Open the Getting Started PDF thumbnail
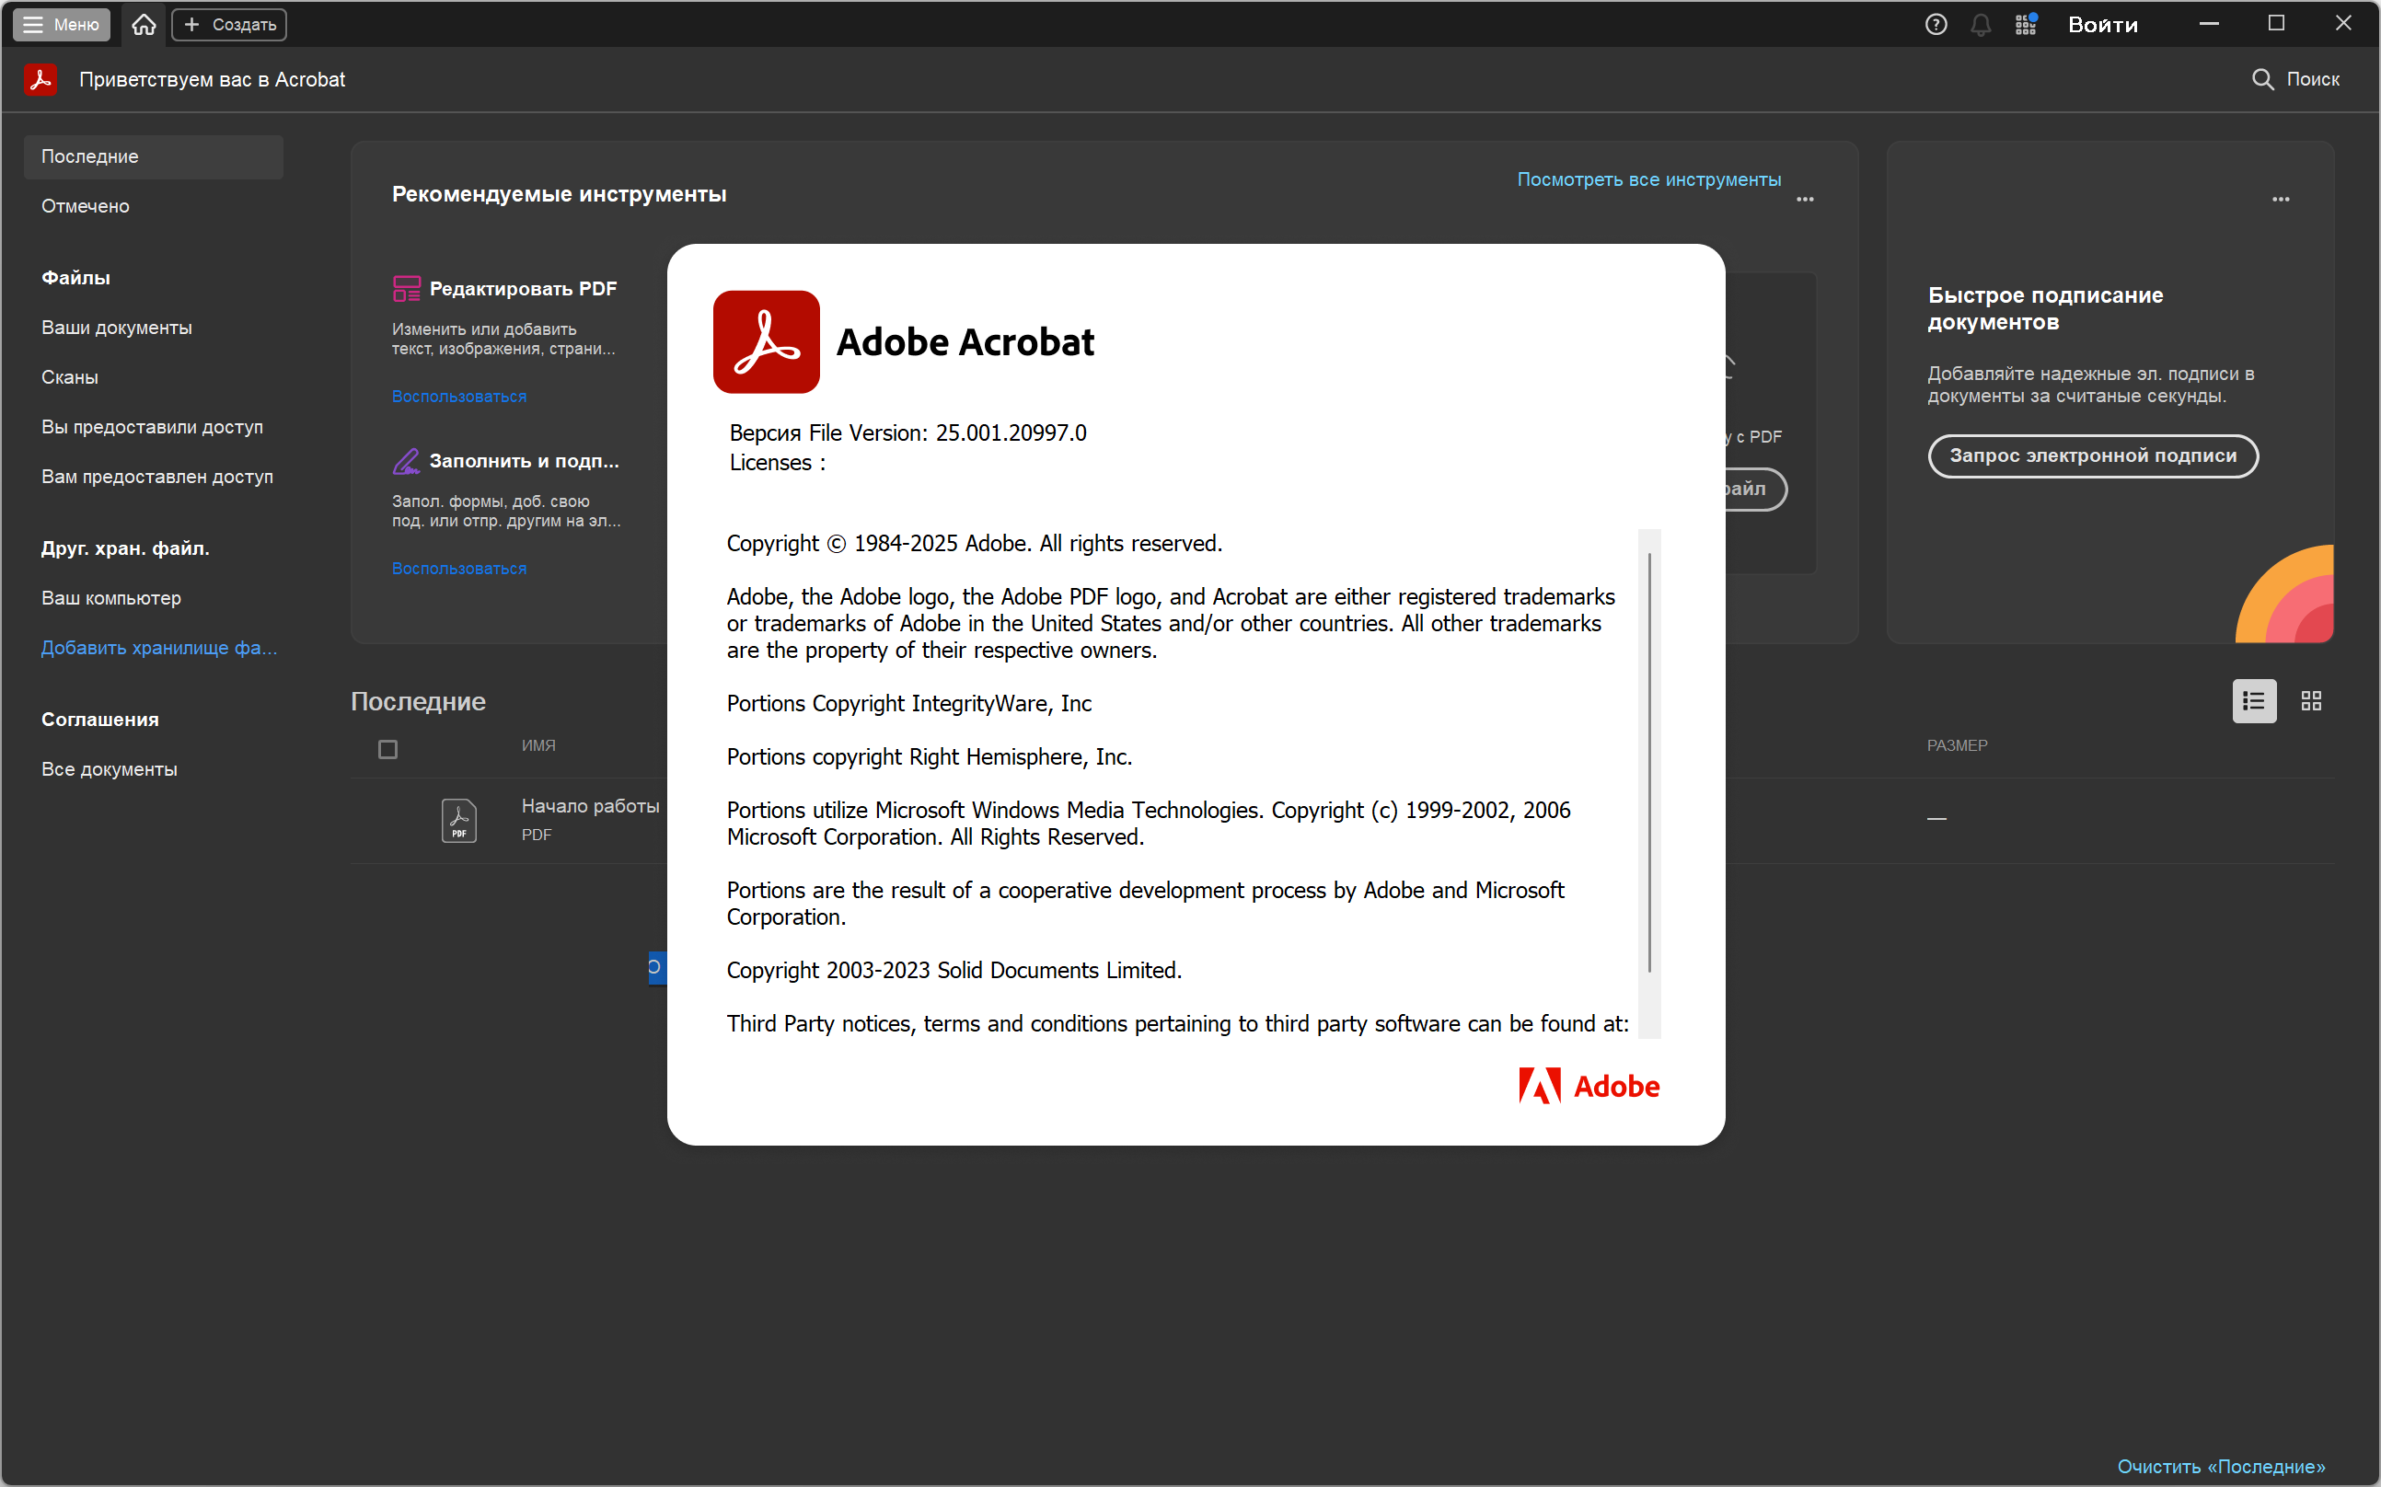The image size is (2381, 1487). click(458, 820)
